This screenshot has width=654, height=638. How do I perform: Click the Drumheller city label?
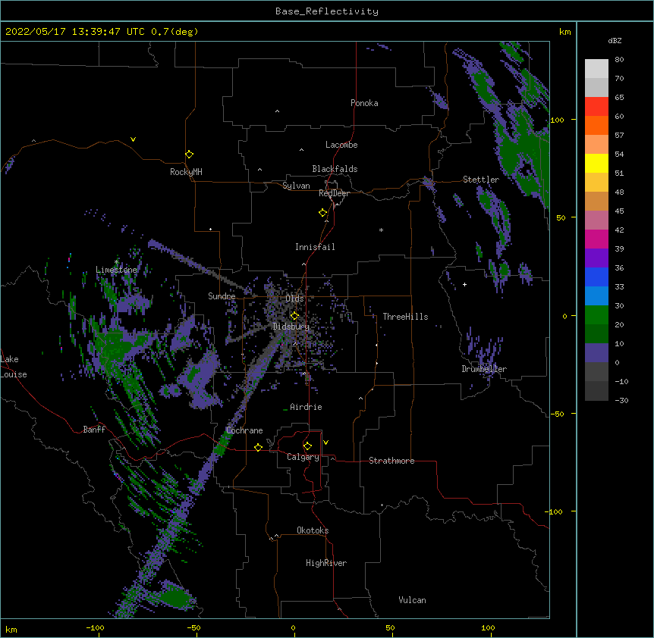click(x=484, y=369)
